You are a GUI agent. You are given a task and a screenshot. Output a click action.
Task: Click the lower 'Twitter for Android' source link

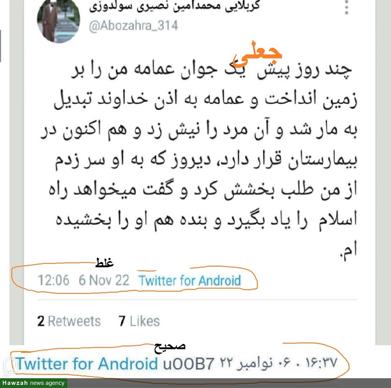[x=88, y=364]
